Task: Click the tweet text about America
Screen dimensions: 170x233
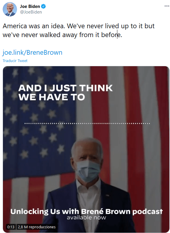Action: 79,30
